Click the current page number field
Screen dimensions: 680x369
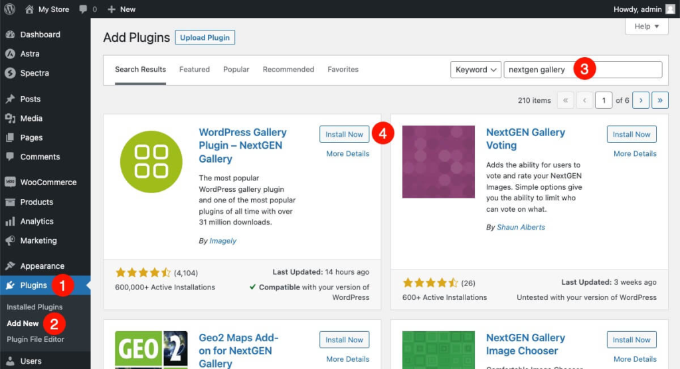coord(603,100)
